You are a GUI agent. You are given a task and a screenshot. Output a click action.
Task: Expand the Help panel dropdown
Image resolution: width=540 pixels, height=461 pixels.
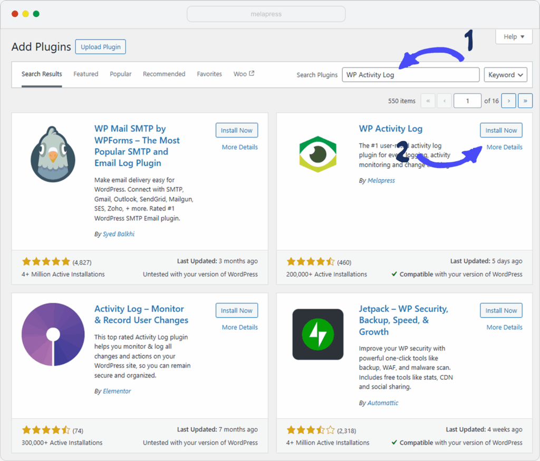[514, 36]
